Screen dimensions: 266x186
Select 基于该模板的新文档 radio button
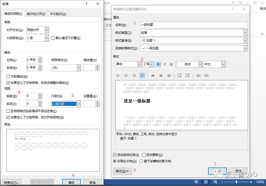point(141,161)
